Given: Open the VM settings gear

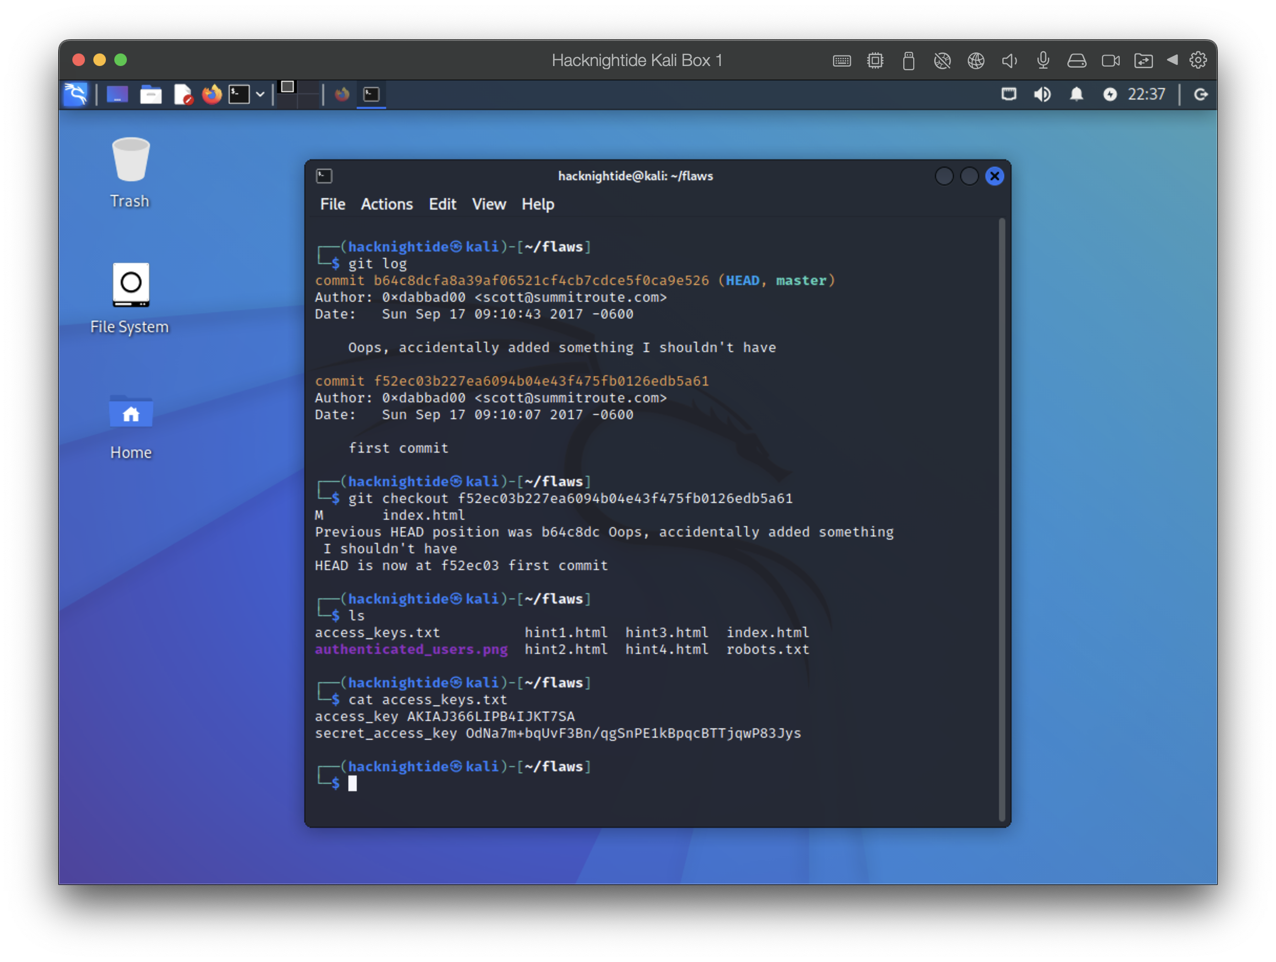Looking at the screenshot, I should (x=1198, y=60).
